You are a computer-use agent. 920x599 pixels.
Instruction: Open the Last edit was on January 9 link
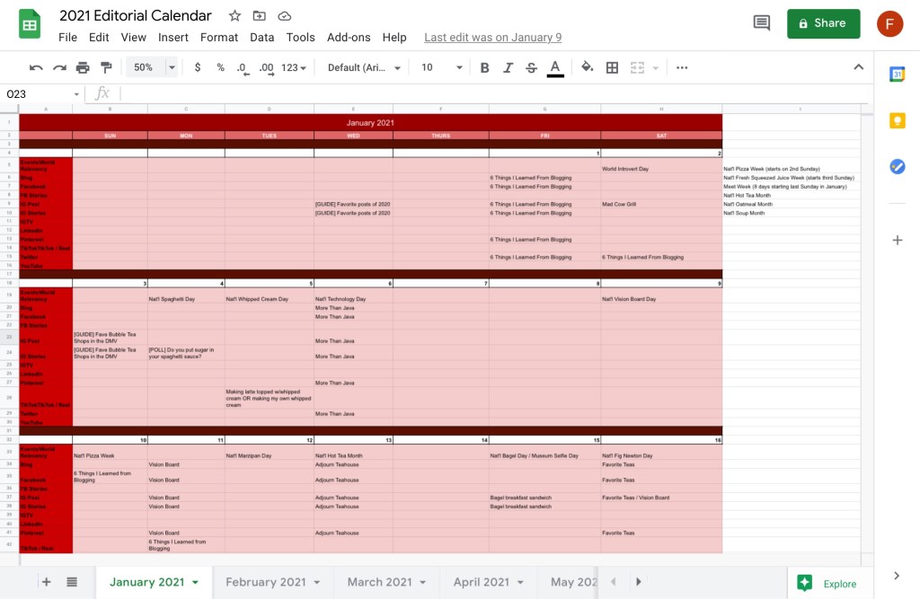[x=492, y=38]
